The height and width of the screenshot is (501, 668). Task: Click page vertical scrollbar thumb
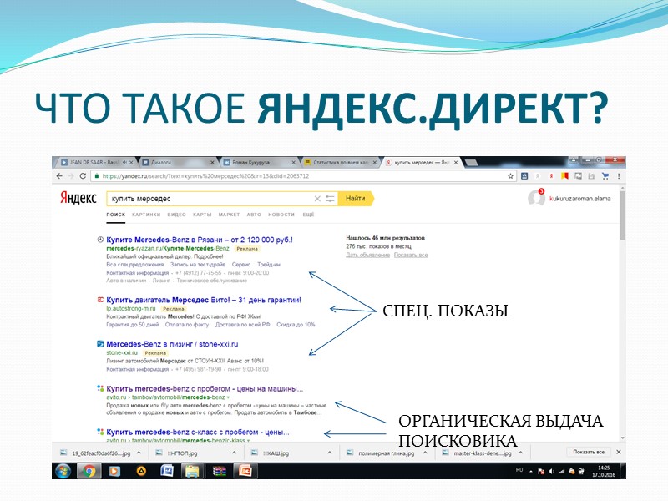[x=622, y=215]
